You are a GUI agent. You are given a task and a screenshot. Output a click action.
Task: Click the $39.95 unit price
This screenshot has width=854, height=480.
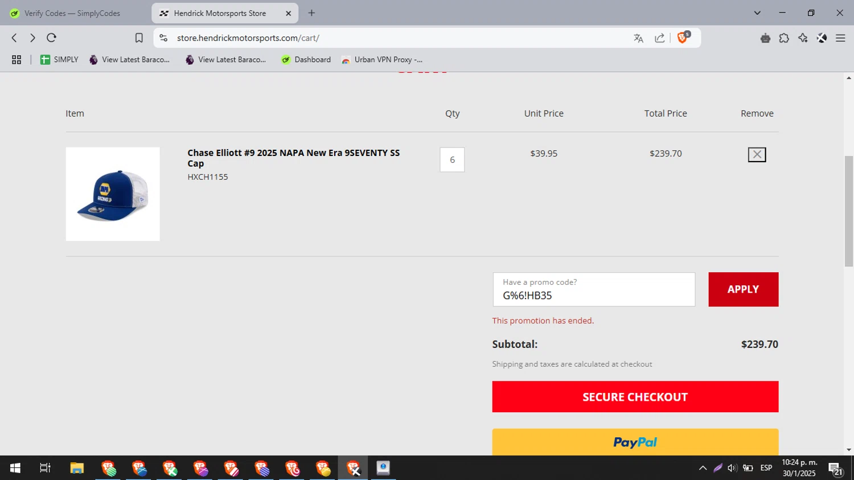(x=544, y=154)
